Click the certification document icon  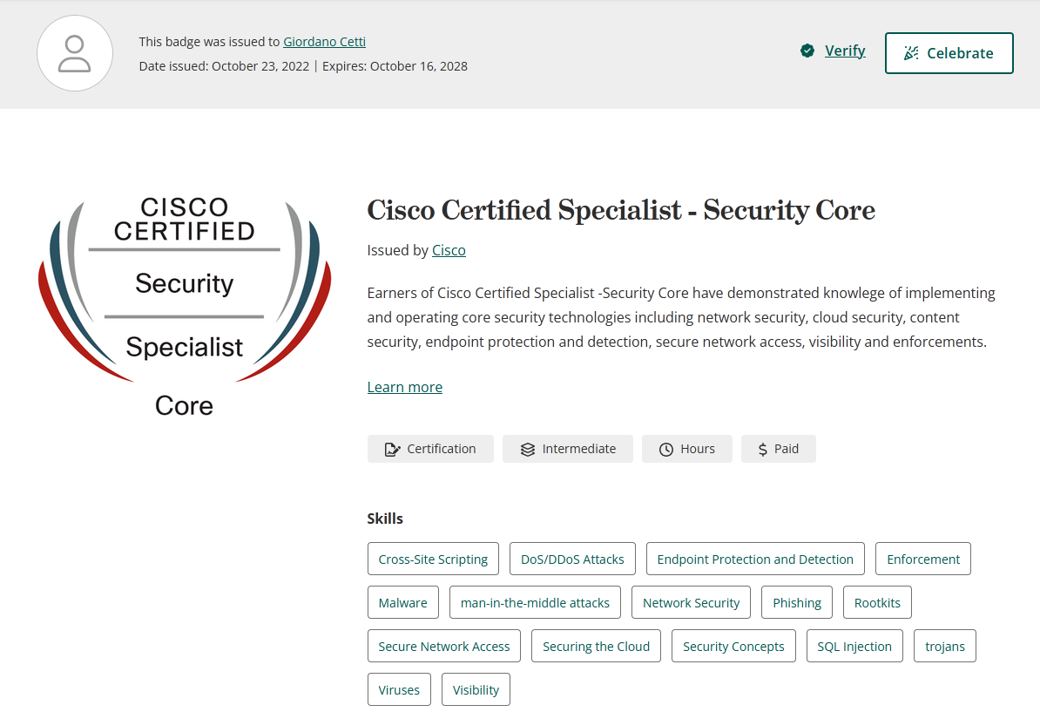(x=392, y=449)
